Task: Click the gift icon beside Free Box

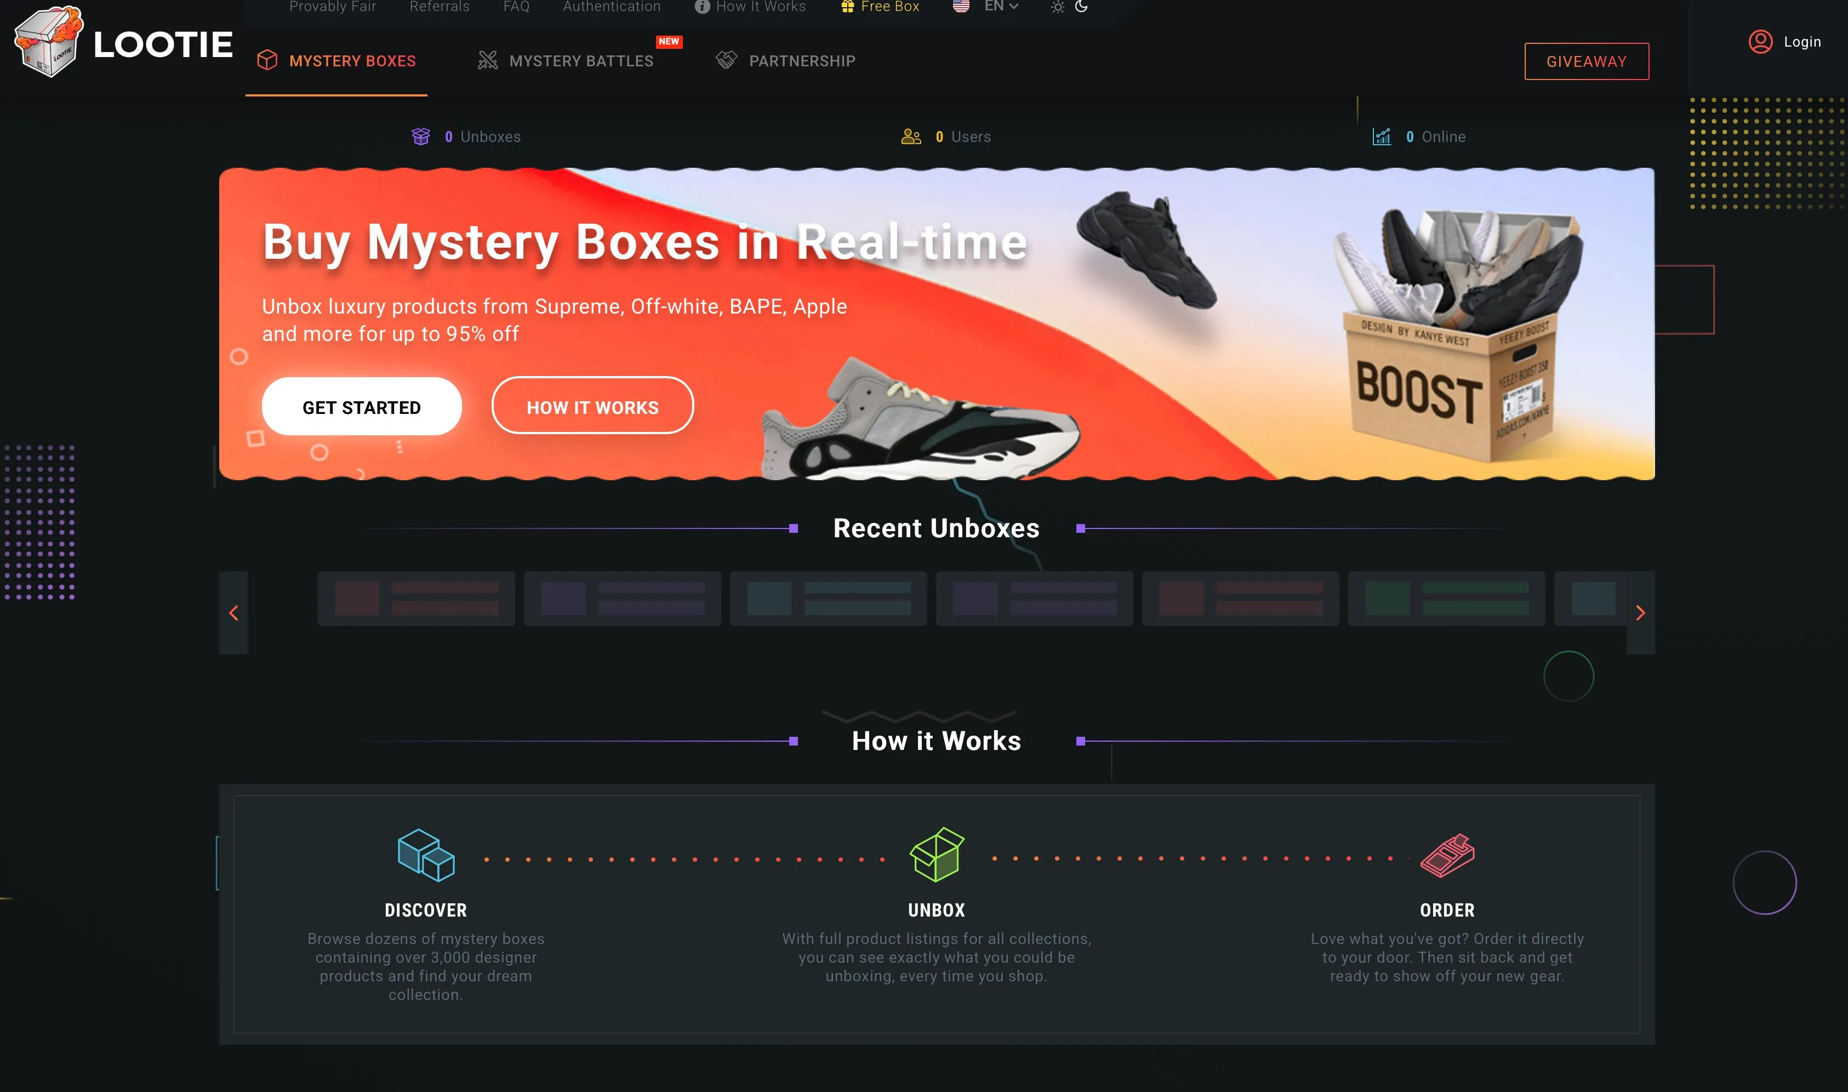Action: (847, 7)
